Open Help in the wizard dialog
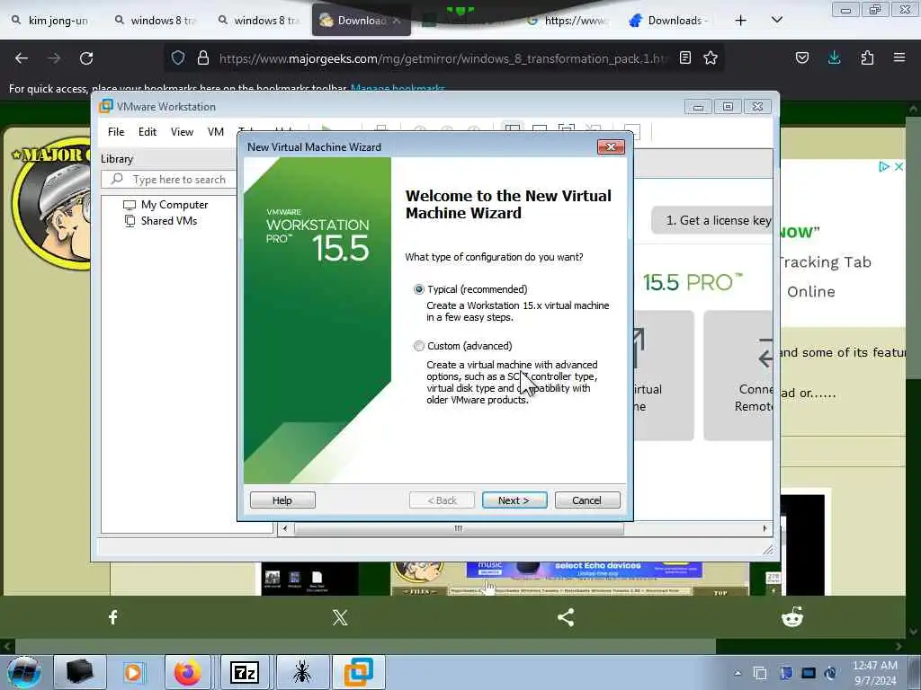This screenshot has height=690, width=921. (x=282, y=500)
